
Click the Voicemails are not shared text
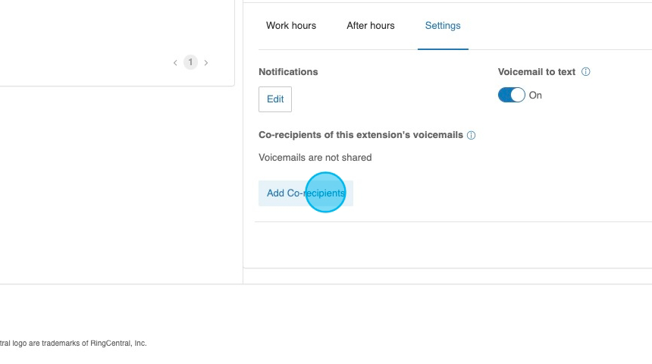pos(315,158)
